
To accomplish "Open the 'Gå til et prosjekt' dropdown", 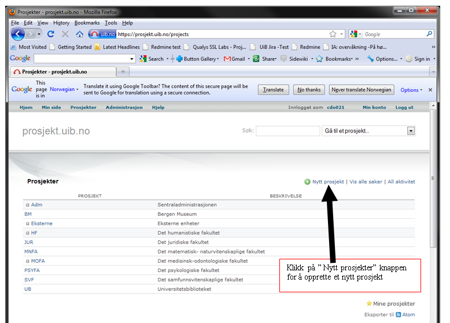I will [x=411, y=131].
